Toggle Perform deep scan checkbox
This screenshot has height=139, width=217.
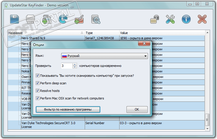37,83
